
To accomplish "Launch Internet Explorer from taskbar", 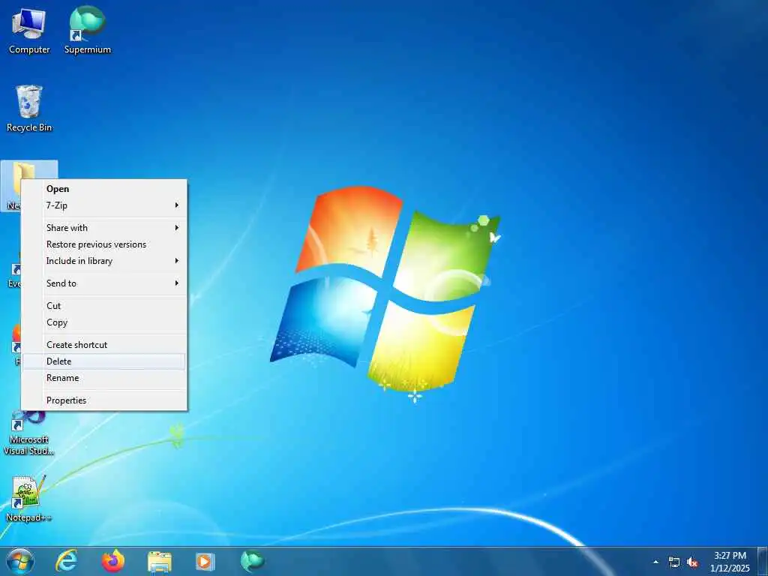I will 67,561.
